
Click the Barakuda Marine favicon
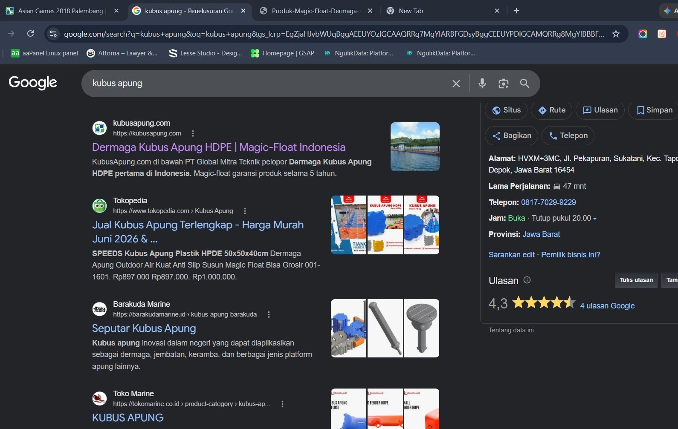click(x=99, y=309)
